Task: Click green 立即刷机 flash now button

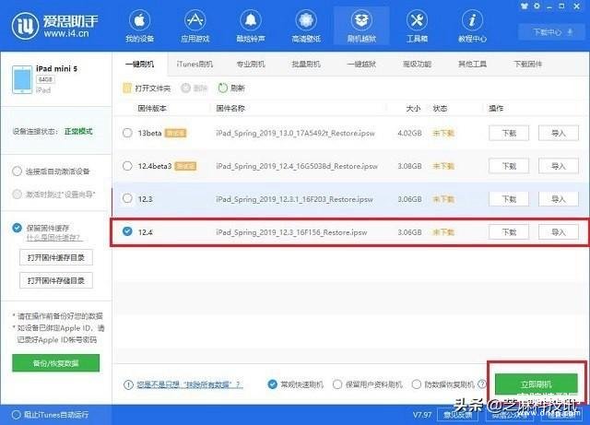Action: pyautogui.click(x=537, y=384)
